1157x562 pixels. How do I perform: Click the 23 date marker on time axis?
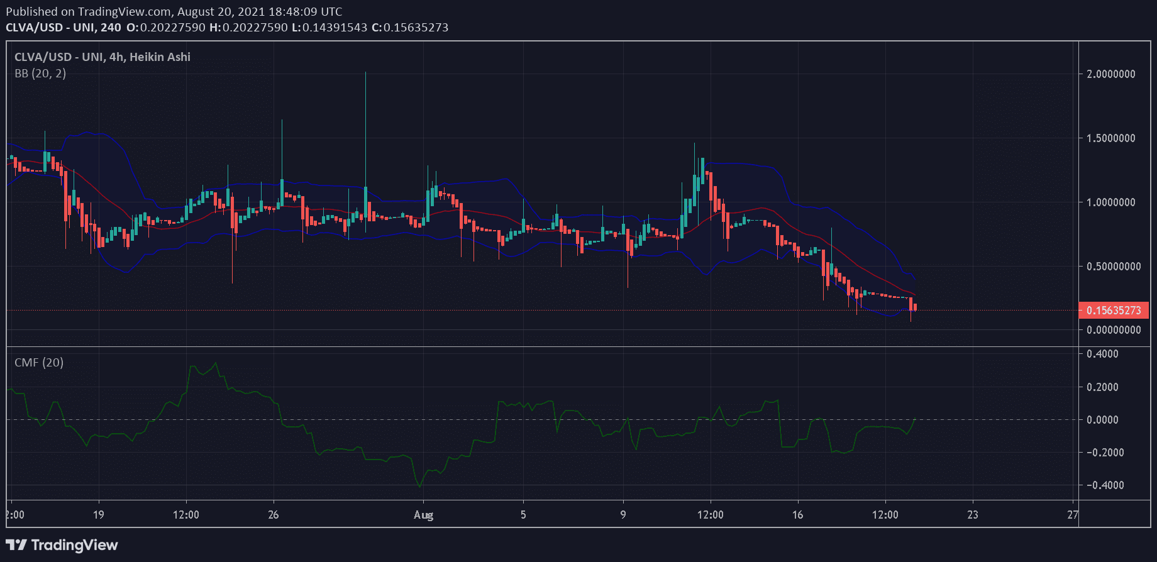973,515
